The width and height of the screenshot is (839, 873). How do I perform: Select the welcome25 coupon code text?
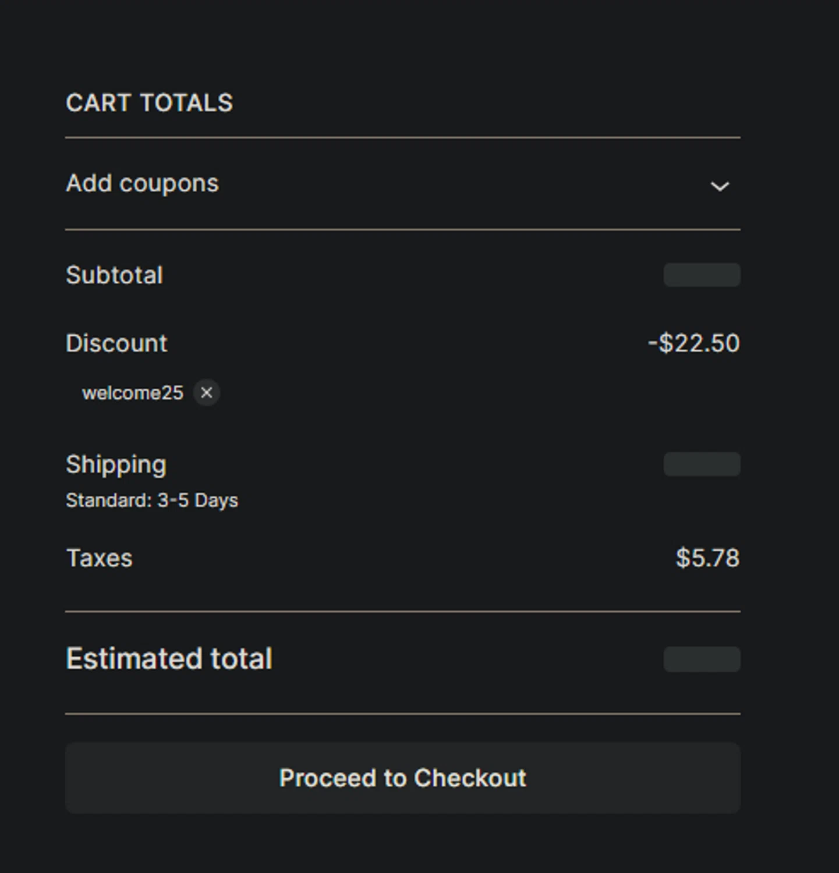(133, 393)
